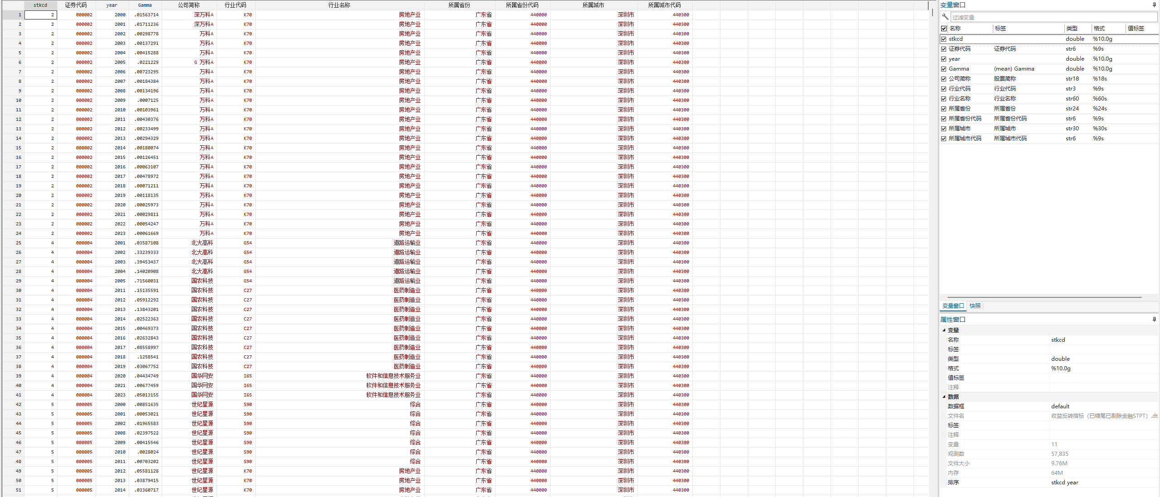1160x497 pixels.
Task: Uncheck the stkcd variable checkbox
Action: (944, 39)
